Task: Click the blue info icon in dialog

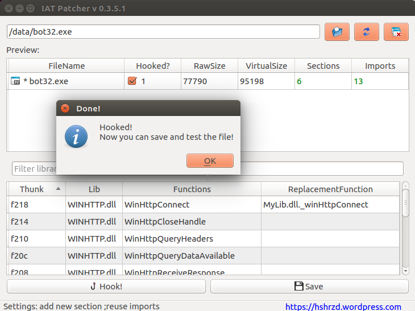Action: (76, 136)
